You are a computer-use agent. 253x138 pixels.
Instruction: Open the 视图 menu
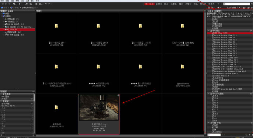pyautogui.click(x=12, y=1)
